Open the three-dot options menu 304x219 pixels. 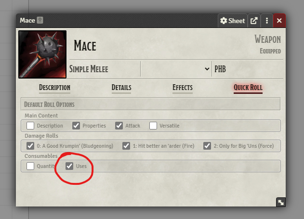(267, 21)
